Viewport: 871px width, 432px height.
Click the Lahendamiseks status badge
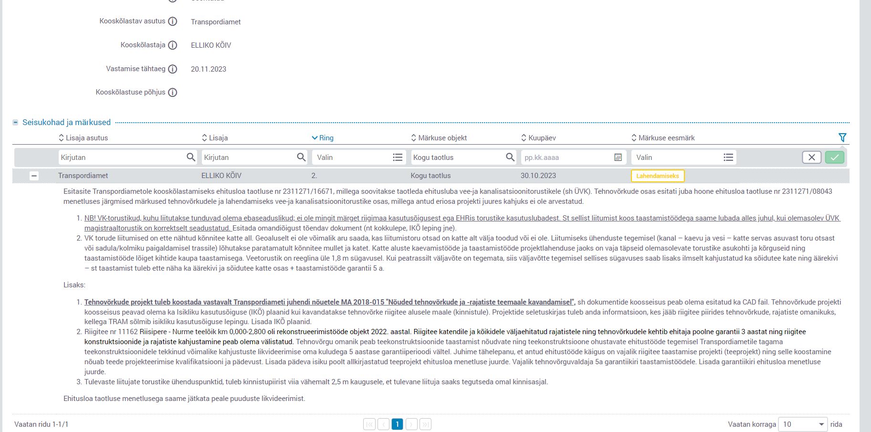point(658,176)
